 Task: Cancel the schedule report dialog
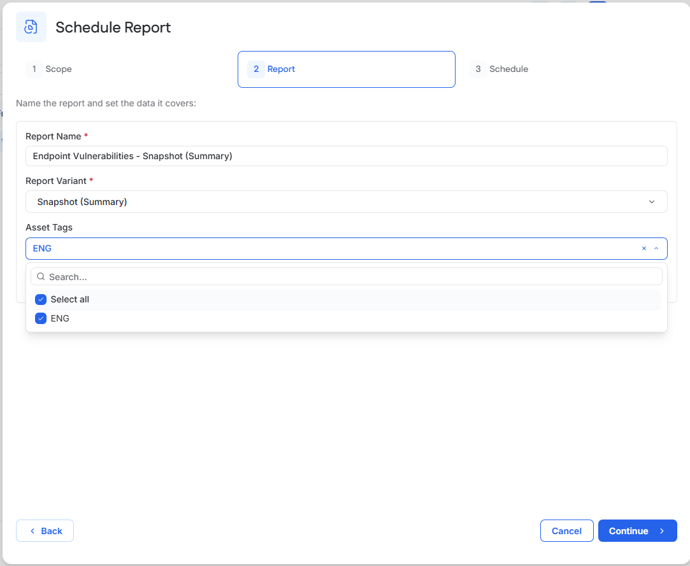click(x=567, y=531)
